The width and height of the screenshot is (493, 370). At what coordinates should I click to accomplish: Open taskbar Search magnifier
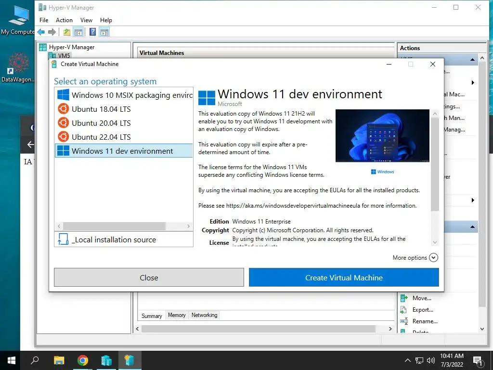pyautogui.click(x=35, y=360)
